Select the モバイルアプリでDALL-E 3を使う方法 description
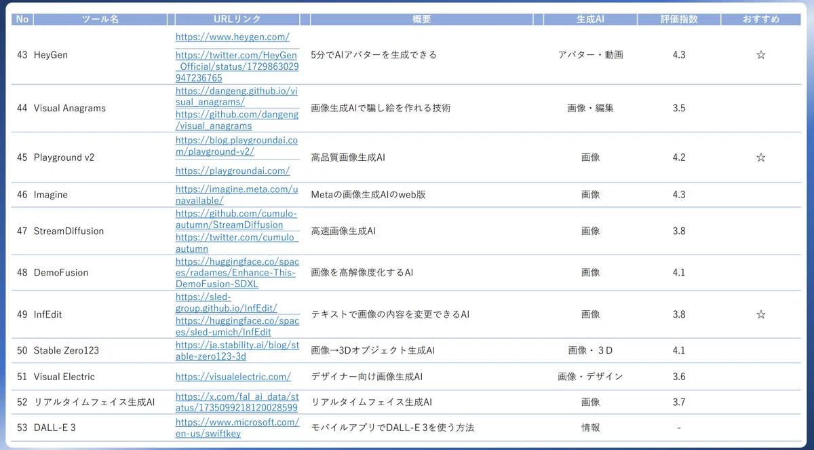The width and height of the screenshot is (814, 450). (393, 428)
